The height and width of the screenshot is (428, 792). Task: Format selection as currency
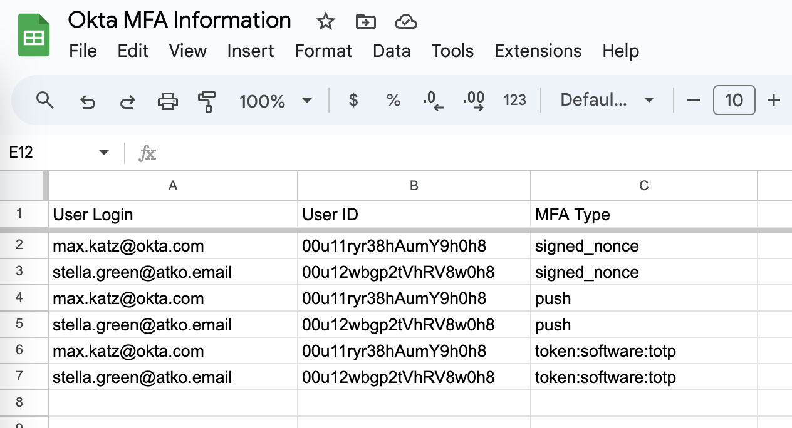(x=352, y=100)
